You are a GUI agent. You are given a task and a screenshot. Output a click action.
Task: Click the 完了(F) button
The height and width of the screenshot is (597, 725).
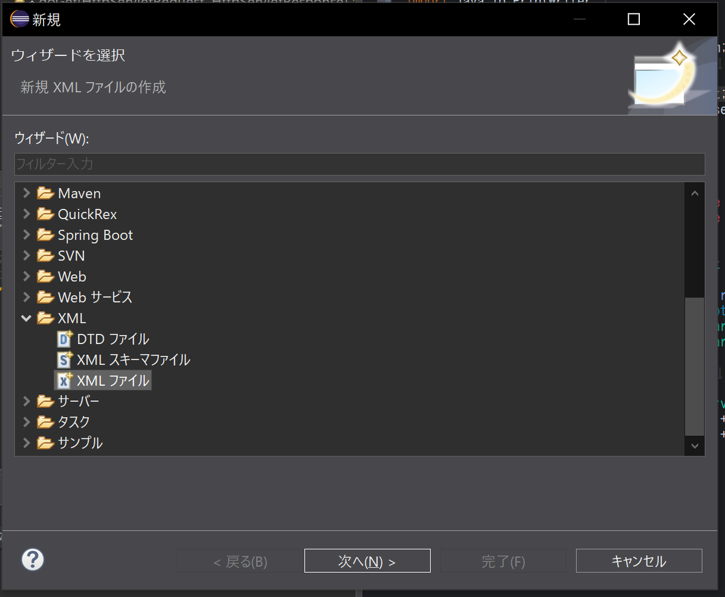(x=503, y=561)
